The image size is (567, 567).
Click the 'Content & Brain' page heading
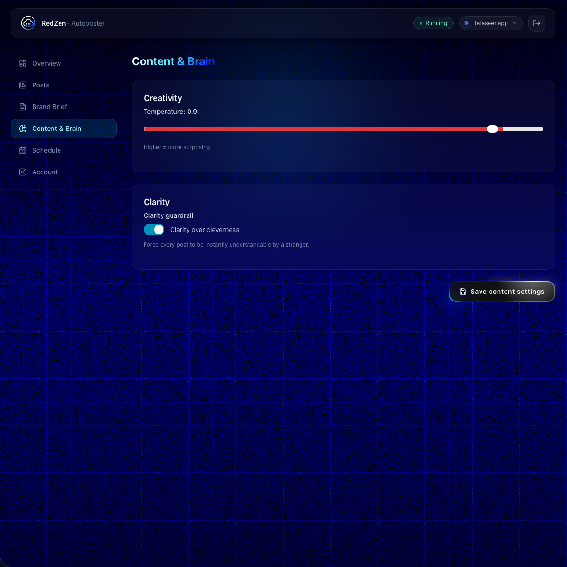click(173, 61)
